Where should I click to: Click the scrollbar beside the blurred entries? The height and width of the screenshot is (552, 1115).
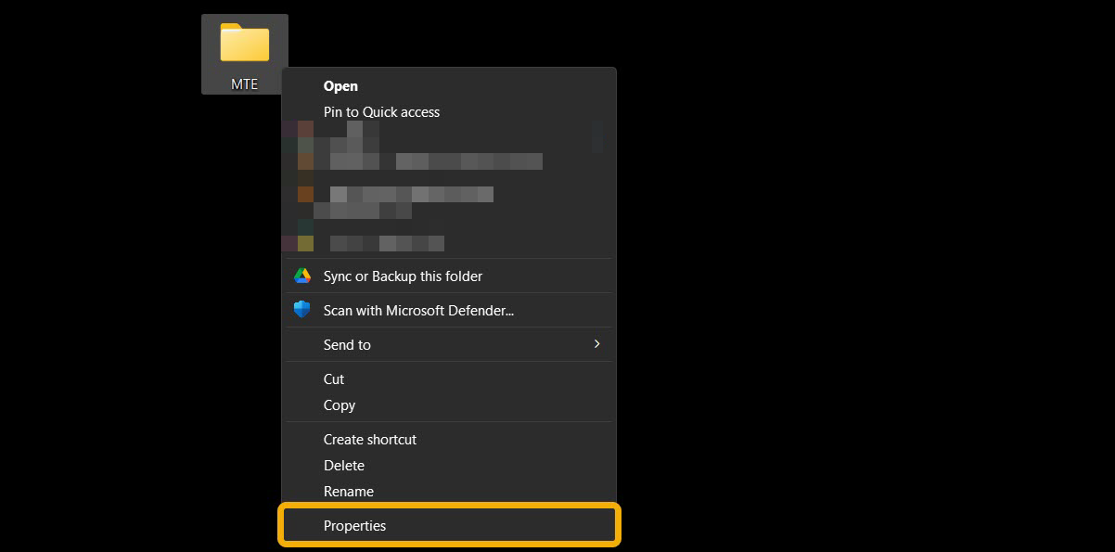[596, 139]
